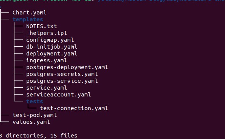225x139 pixels.
Task: Click the '3 directories, 15 files' summary line
Action: [x=38, y=136]
